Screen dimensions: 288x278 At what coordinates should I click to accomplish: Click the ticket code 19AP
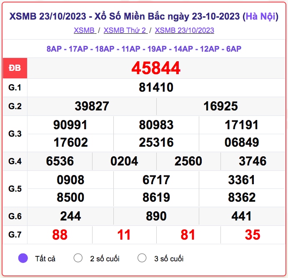tap(157, 49)
